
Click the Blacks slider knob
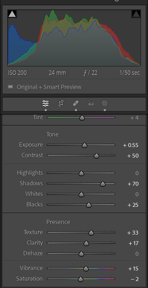pyautogui.click(x=89, y=205)
